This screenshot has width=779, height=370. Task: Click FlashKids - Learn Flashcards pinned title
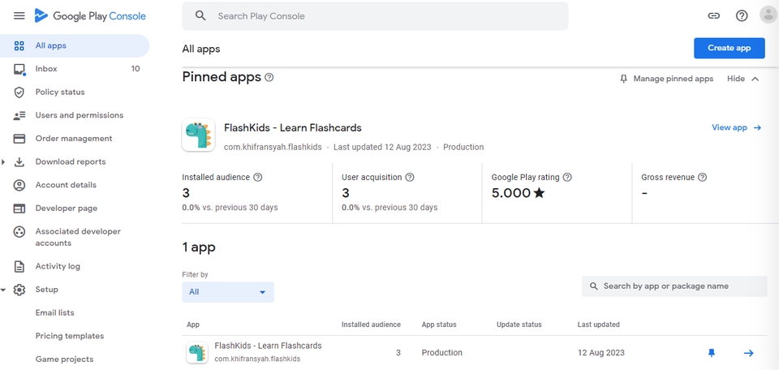click(293, 128)
